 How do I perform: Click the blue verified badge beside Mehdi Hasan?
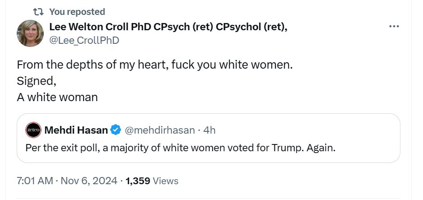coord(116,130)
